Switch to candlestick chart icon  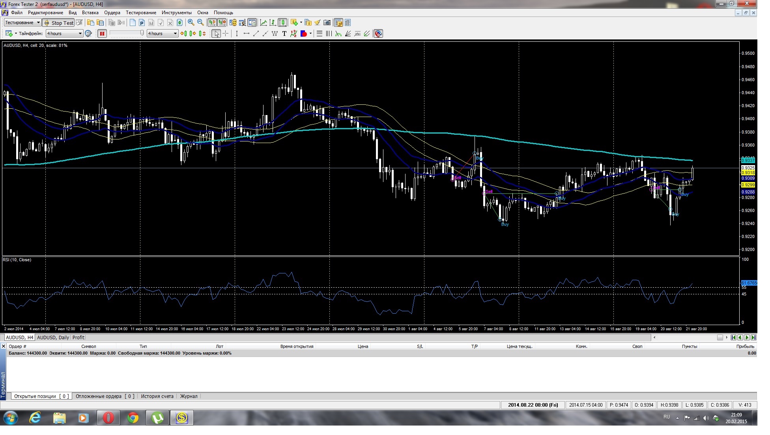coord(282,22)
